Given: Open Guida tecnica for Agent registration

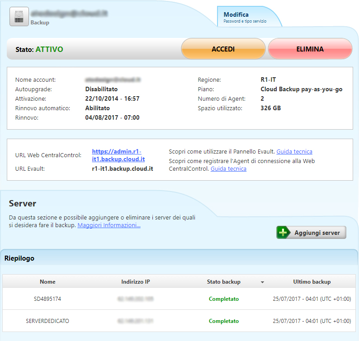Looking at the screenshot, I should click(x=228, y=169).
